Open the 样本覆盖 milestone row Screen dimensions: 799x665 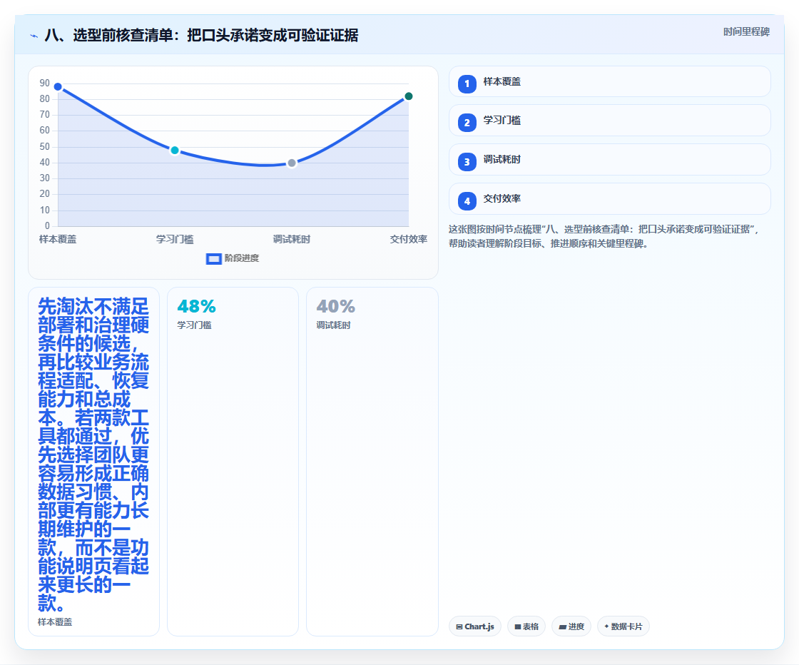coord(609,81)
